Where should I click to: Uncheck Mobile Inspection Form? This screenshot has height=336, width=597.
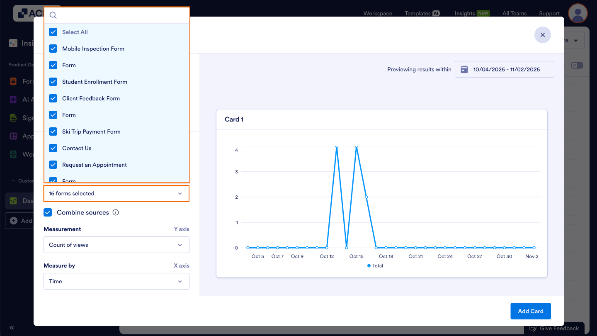pos(53,49)
